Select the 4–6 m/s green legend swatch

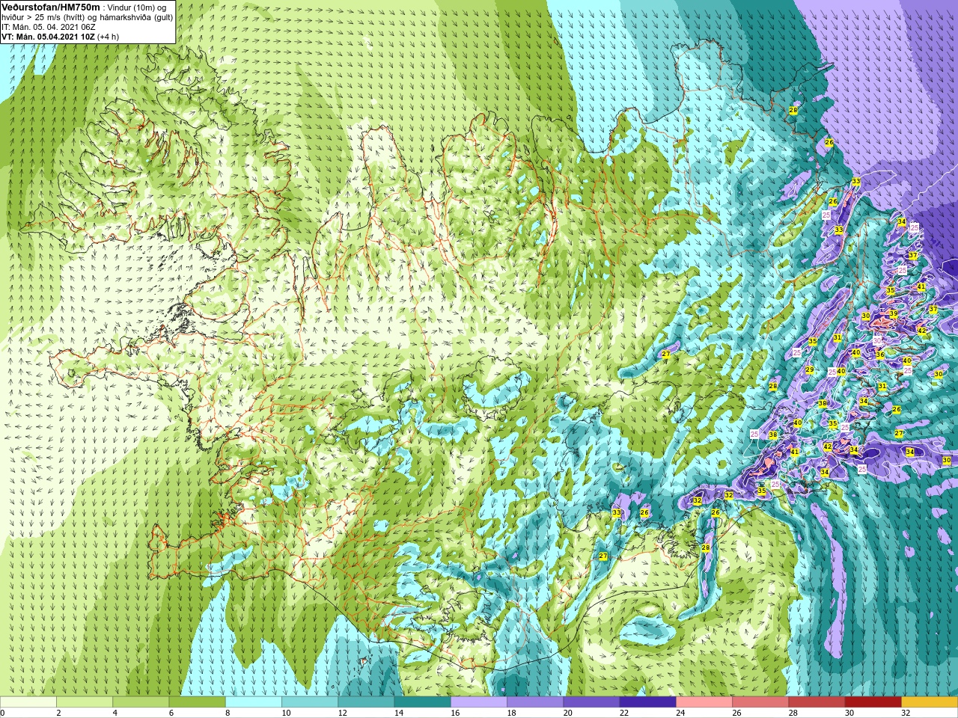click(141, 702)
